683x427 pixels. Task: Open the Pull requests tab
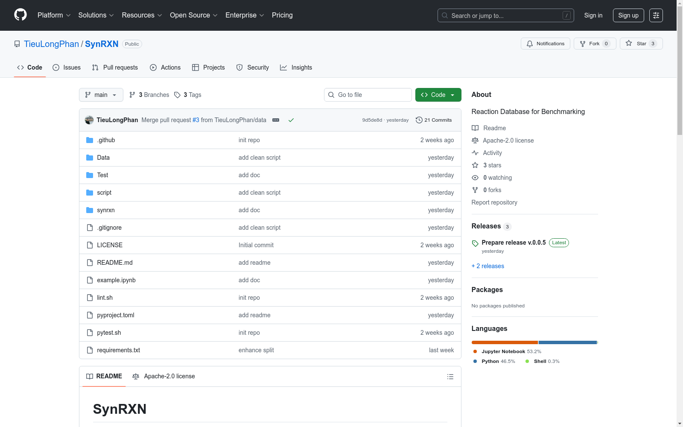coord(115,67)
